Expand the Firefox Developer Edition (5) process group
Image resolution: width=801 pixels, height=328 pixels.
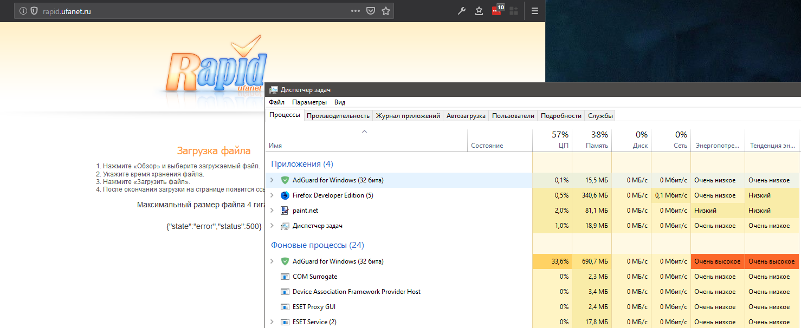point(272,195)
